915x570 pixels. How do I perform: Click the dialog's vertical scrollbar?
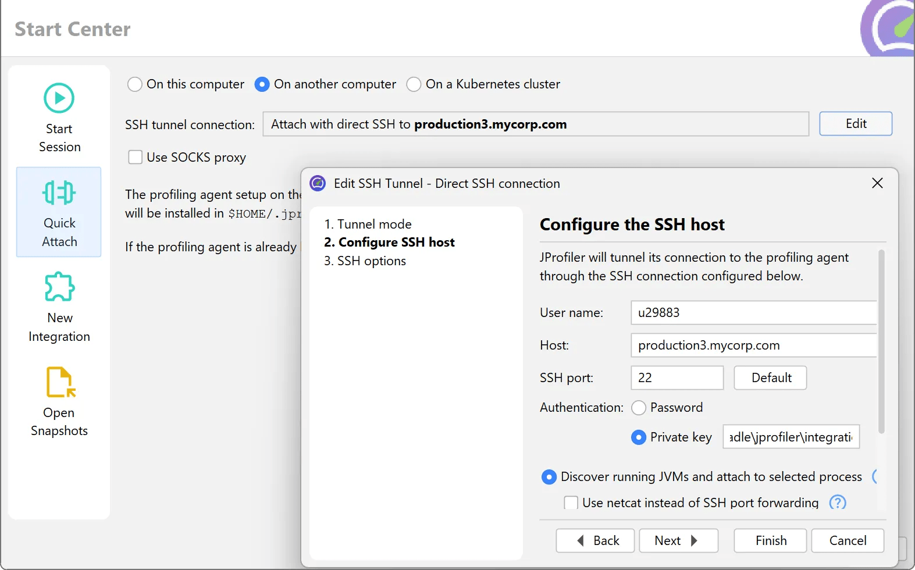click(x=881, y=342)
